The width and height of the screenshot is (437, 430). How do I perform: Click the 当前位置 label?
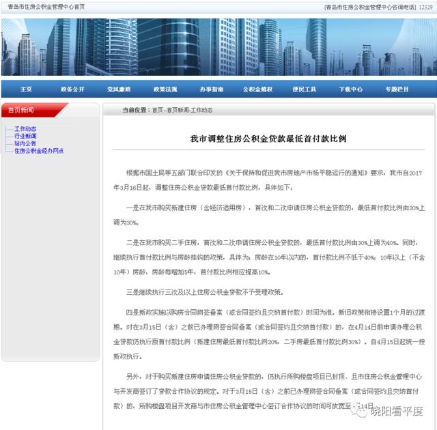click(136, 110)
